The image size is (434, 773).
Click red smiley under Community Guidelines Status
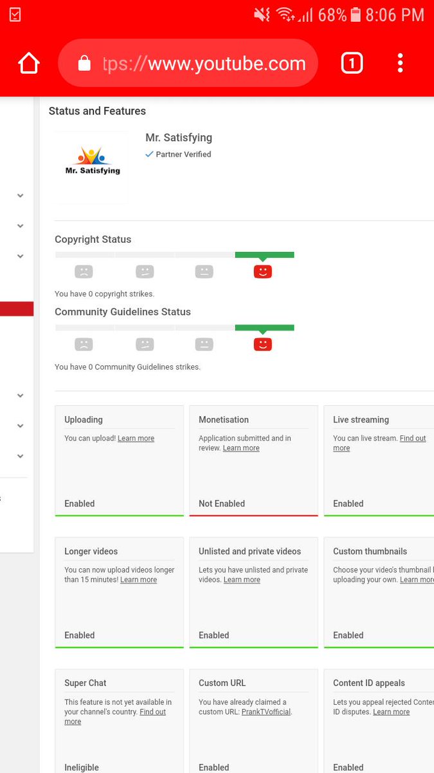263,345
